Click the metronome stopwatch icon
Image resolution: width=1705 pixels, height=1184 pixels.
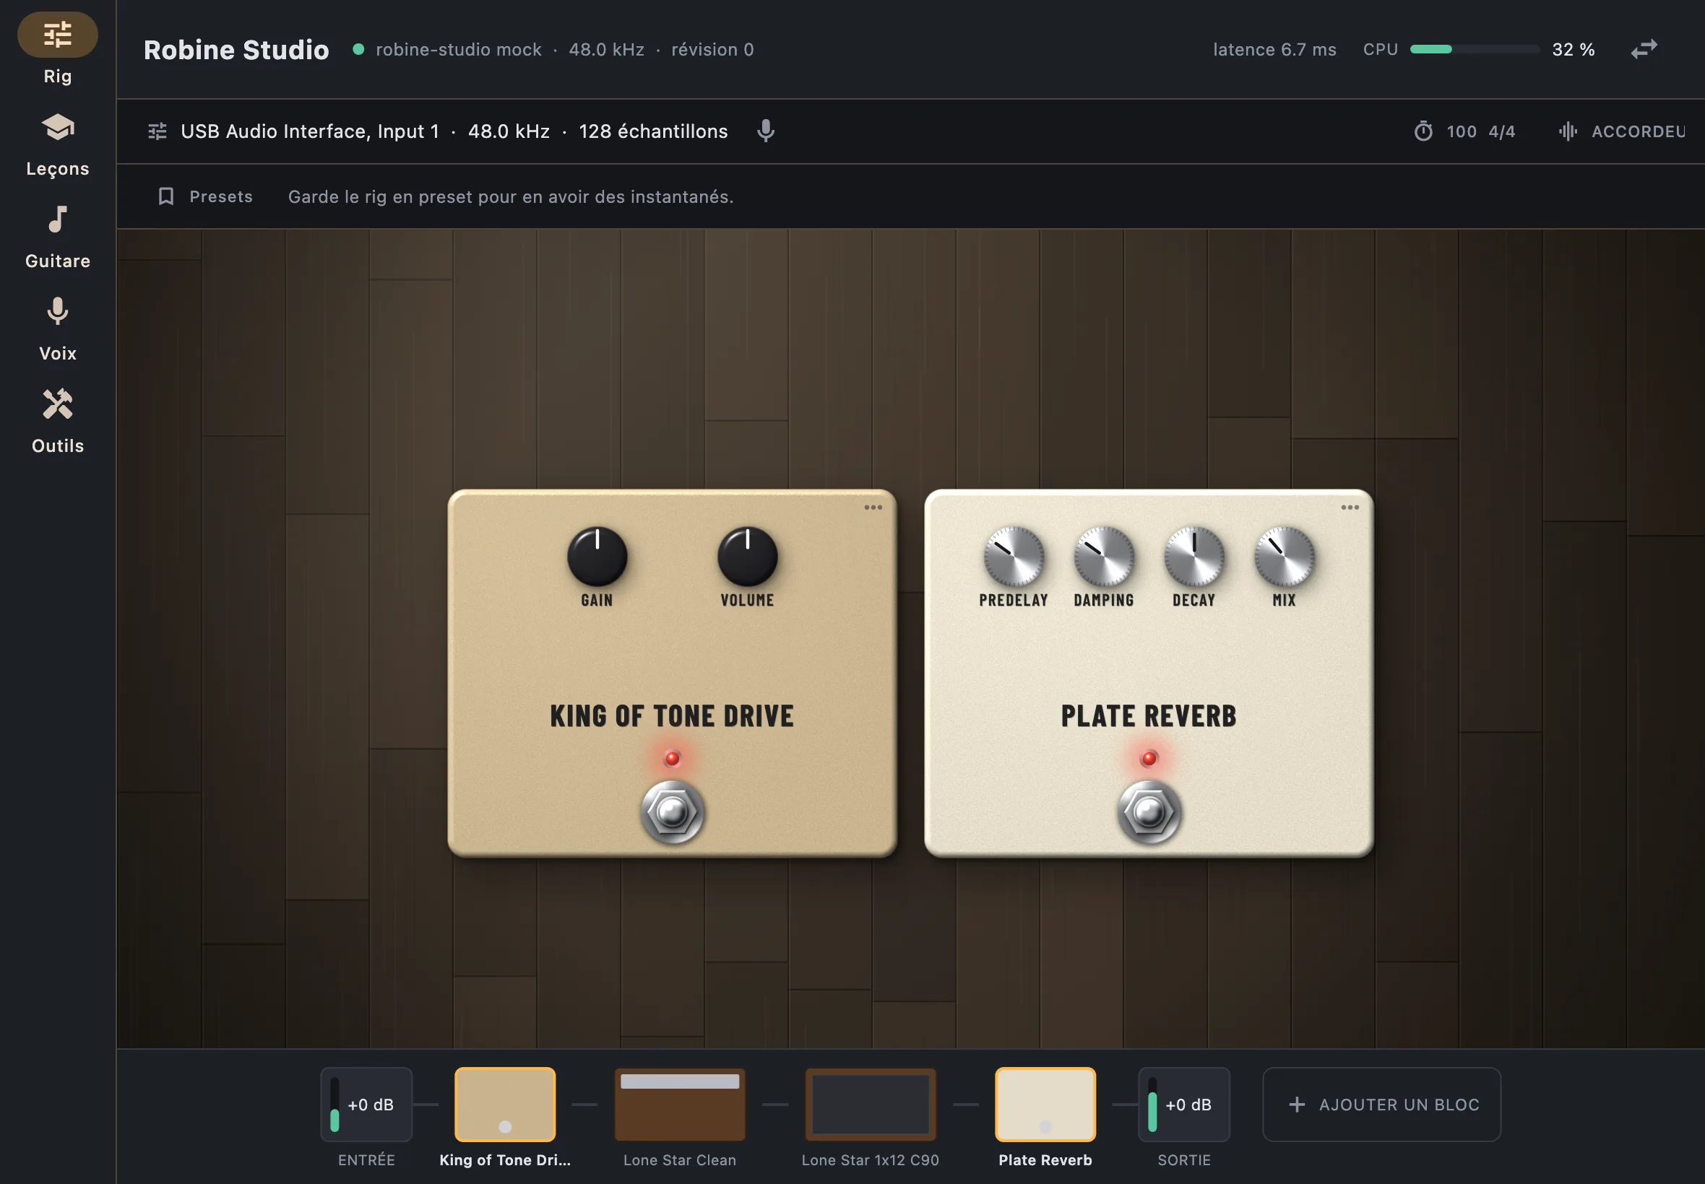(1423, 131)
